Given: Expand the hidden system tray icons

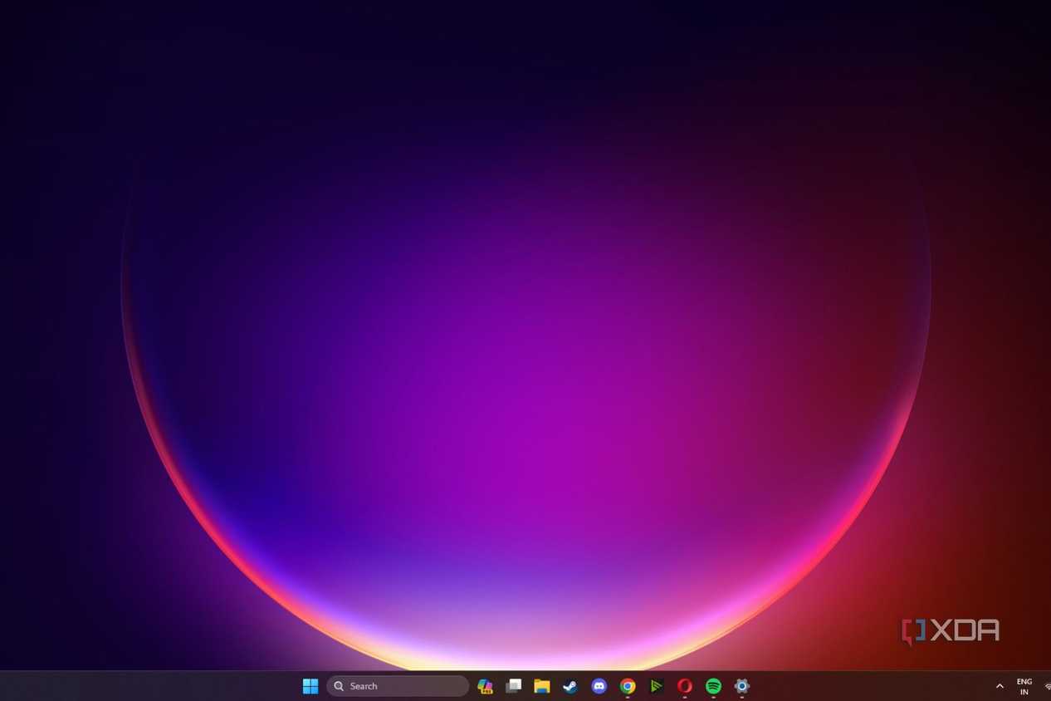Looking at the screenshot, I should pos(1000,686).
